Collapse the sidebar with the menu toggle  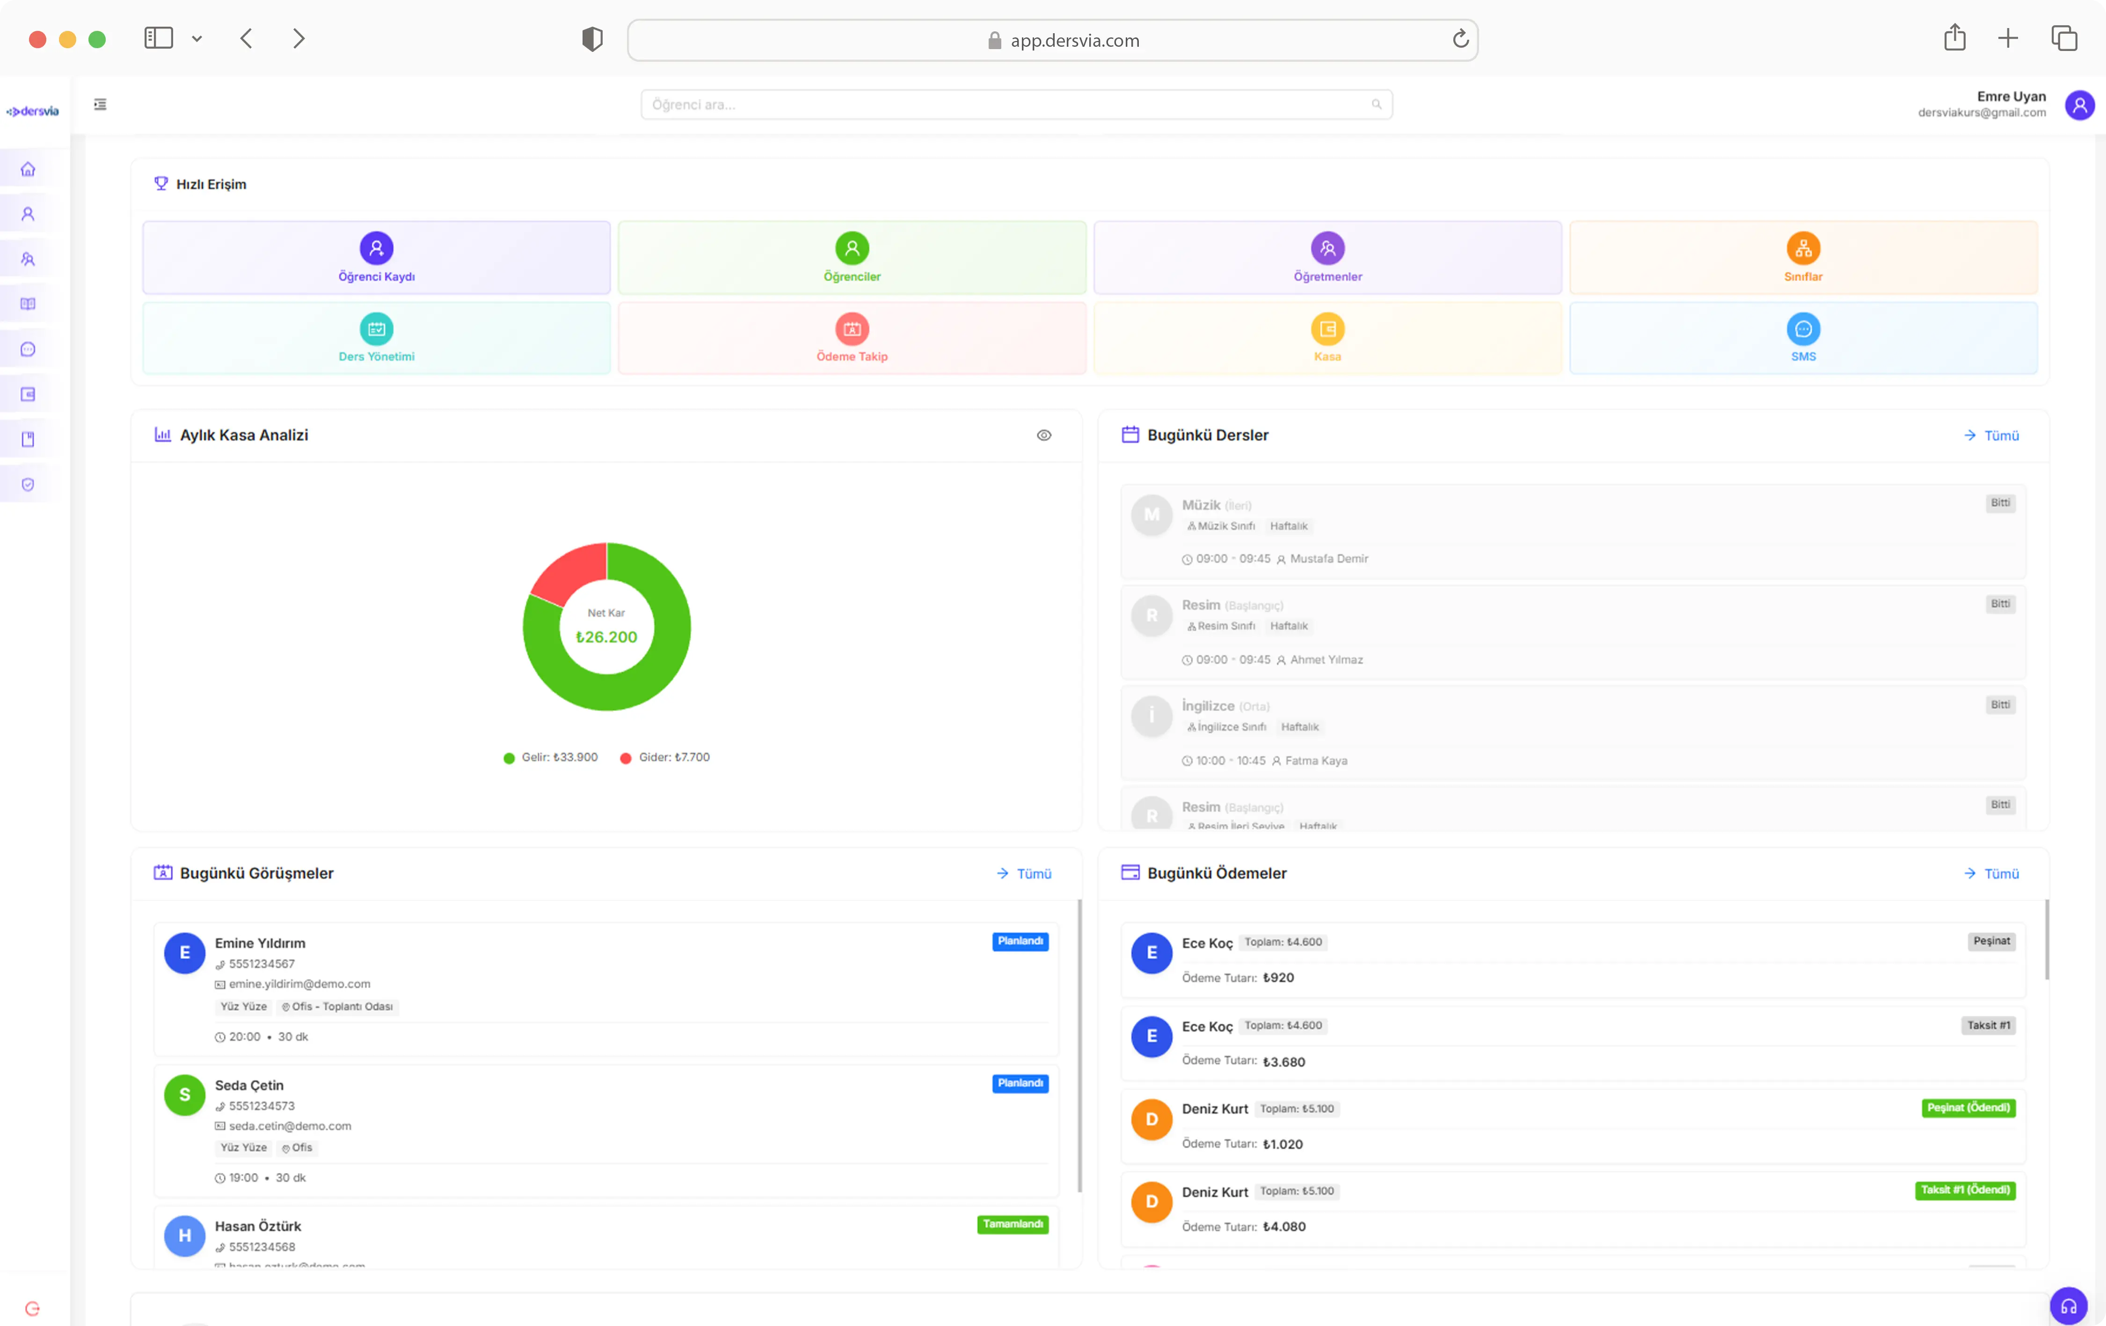coord(101,105)
